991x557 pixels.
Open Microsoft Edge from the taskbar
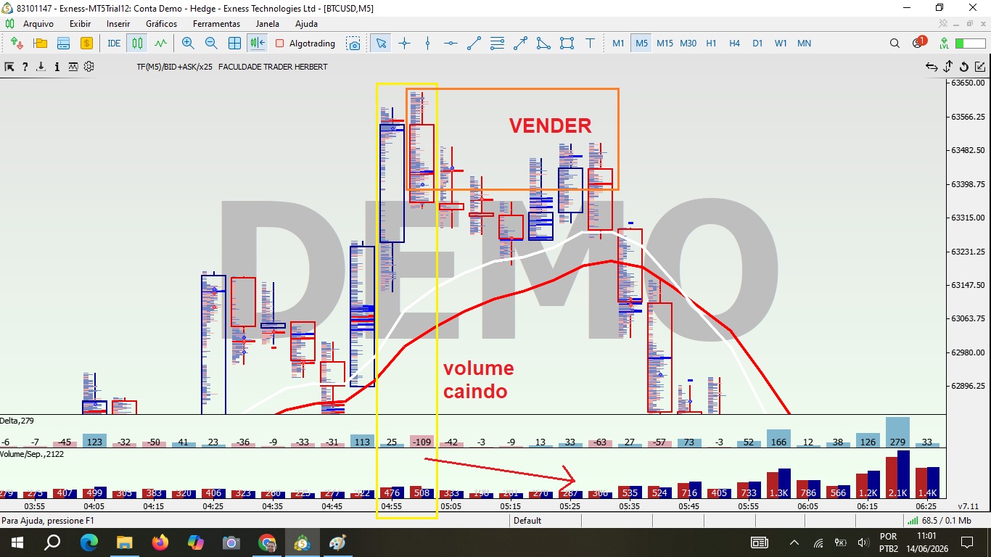pos(89,542)
